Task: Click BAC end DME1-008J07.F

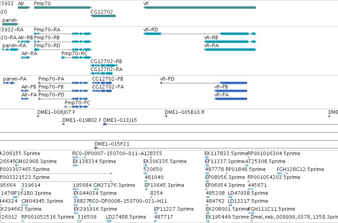Action: pos(56,112)
